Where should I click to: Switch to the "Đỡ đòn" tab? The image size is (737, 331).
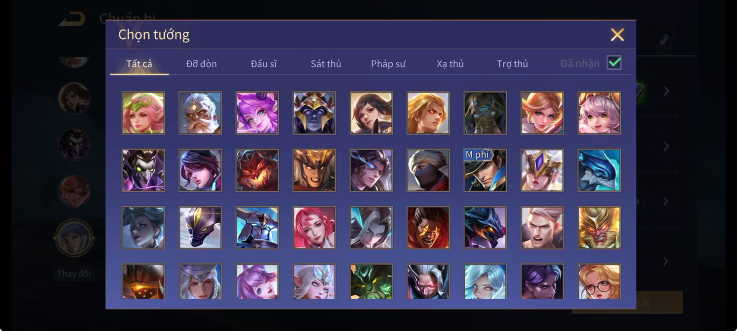click(x=201, y=64)
